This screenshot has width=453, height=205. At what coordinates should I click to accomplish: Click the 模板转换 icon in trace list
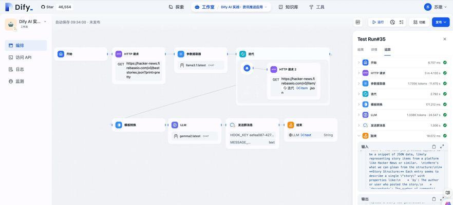(x=366, y=105)
